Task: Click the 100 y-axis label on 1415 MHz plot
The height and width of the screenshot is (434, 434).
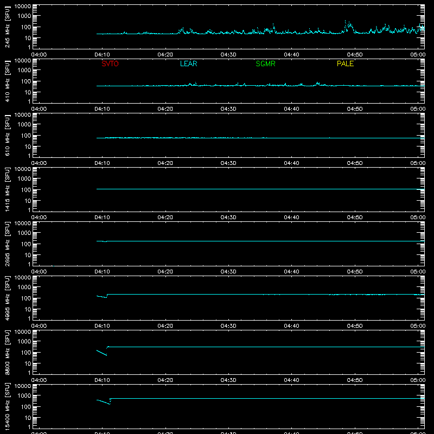Action: pos(26,190)
